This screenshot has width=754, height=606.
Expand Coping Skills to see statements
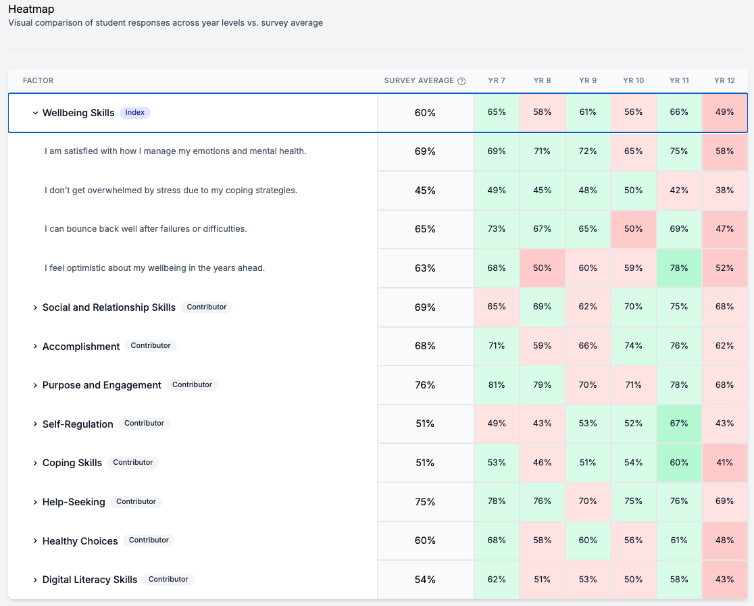35,463
